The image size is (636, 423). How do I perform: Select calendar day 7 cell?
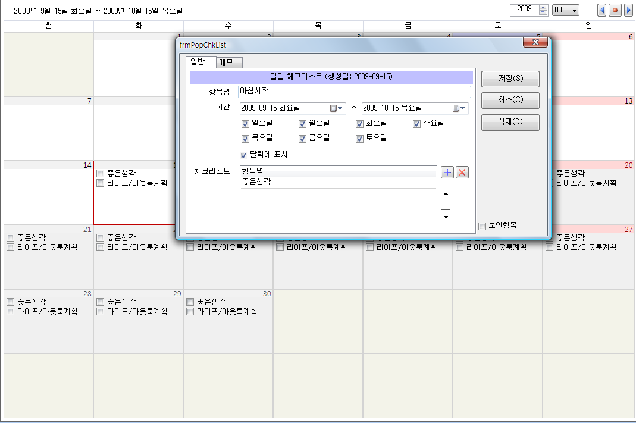[x=49, y=129]
